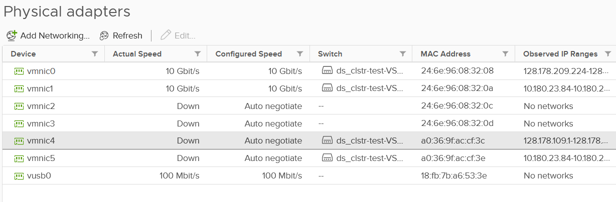Click the vmnic2 adapter icon
Image resolution: width=616 pixels, height=202 pixels.
[x=19, y=106]
